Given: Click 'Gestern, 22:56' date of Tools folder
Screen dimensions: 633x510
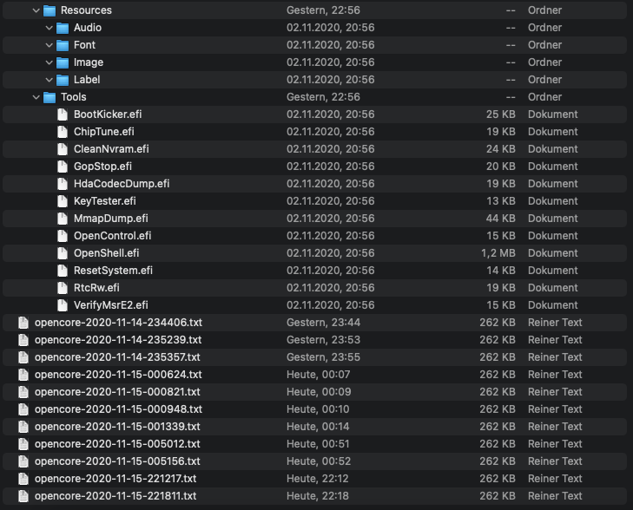Looking at the screenshot, I should point(323,97).
